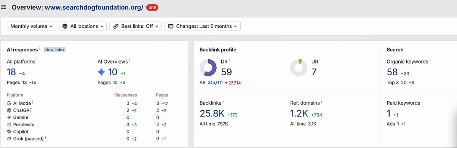The height and width of the screenshot is (148, 457).
Task: Click the Copilot logo icon
Action: [9, 131]
